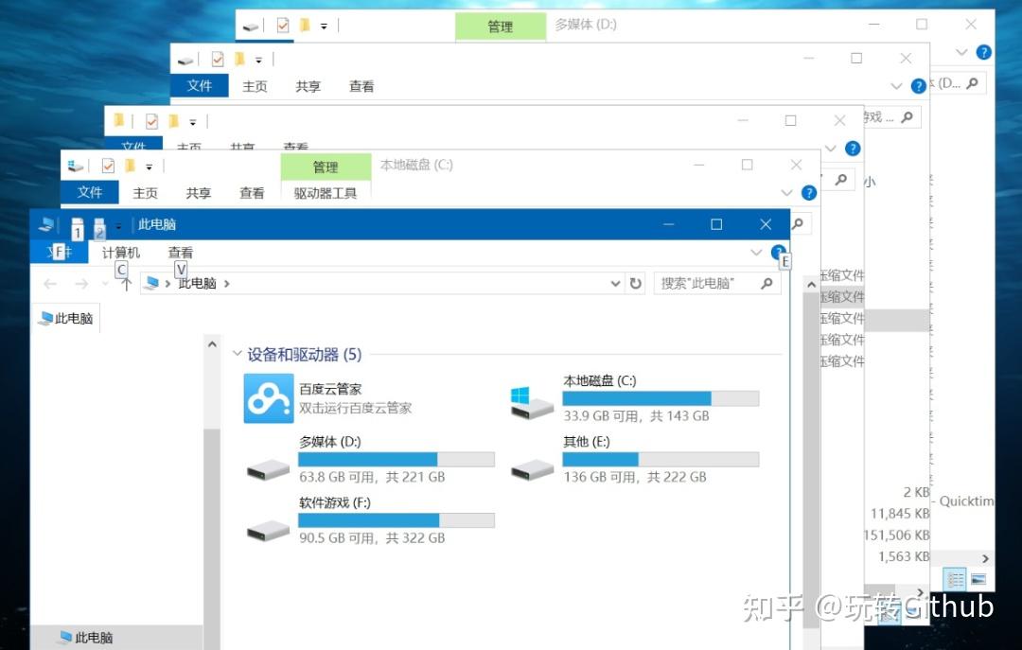The height and width of the screenshot is (650, 1022).
Task: Select 此电脑 in the left sidebar
Action: tap(66, 318)
